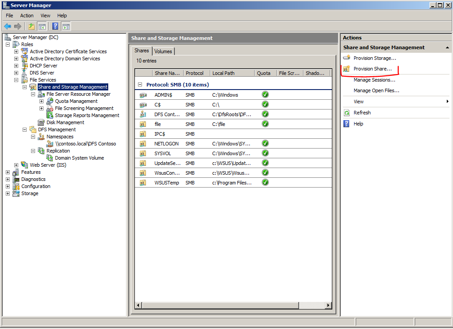Click the Domain System Volume replication icon
The width and height of the screenshot is (453, 329).
point(50,158)
